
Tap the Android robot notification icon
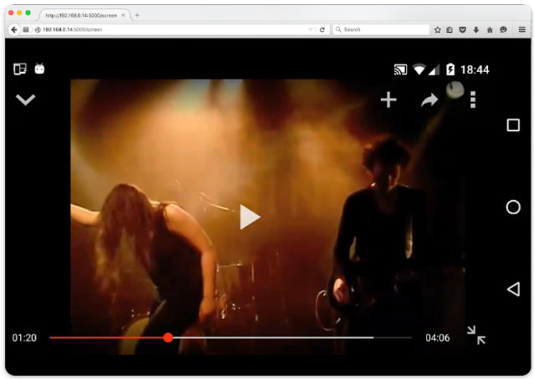39,69
